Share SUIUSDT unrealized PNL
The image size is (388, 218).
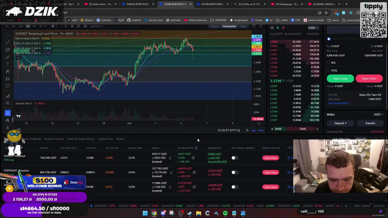coord(193,158)
